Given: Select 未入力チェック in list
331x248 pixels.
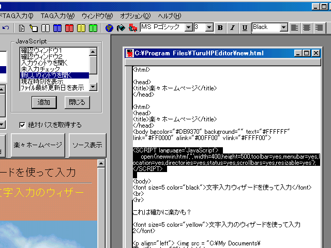Looking at the screenshot, I should tap(54, 69).
